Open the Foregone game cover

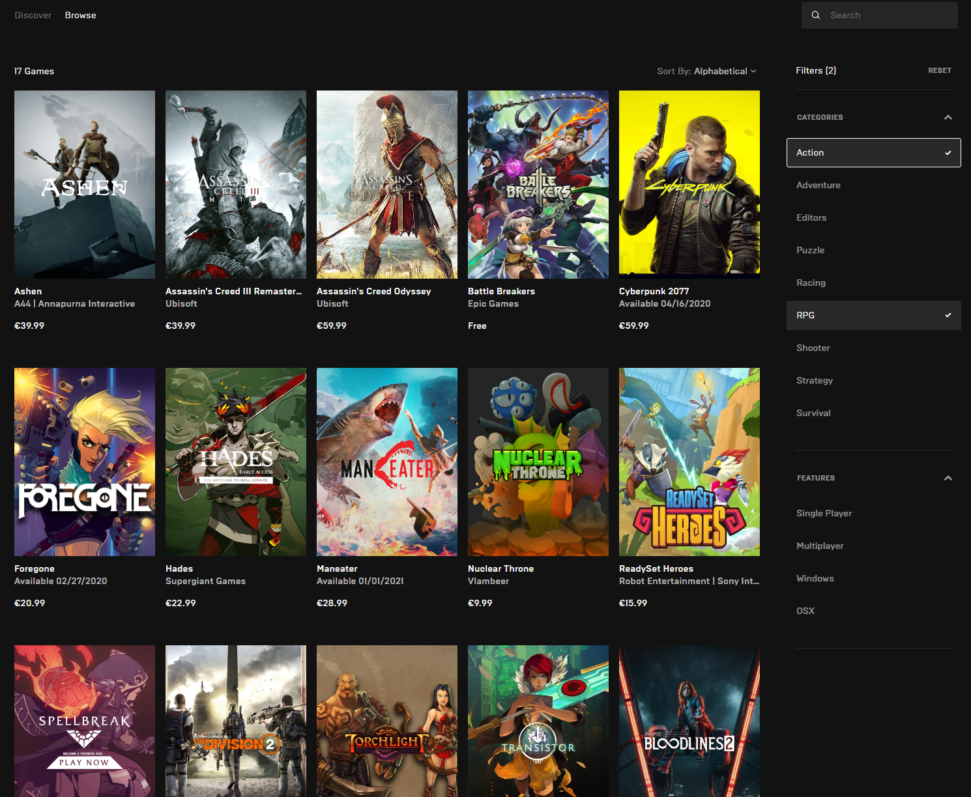coord(85,462)
